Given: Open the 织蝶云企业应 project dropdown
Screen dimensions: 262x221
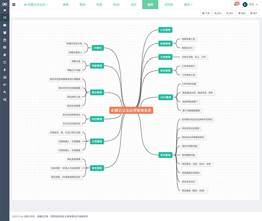Looking at the screenshot, I should point(36,5).
